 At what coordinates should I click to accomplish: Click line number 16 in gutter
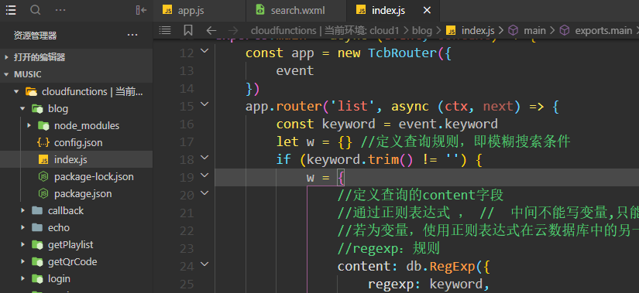point(187,124)
